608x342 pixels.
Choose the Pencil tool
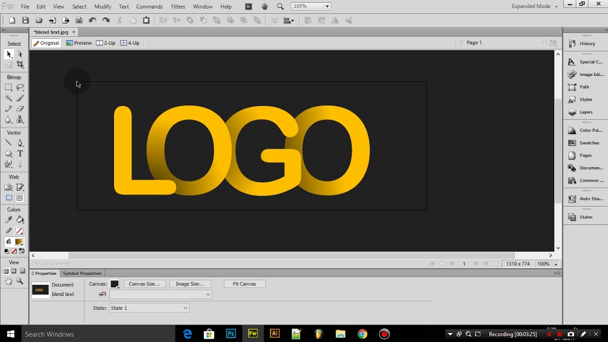(x=9, y=109)
